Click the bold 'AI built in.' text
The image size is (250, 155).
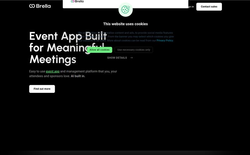pos(78,76)
